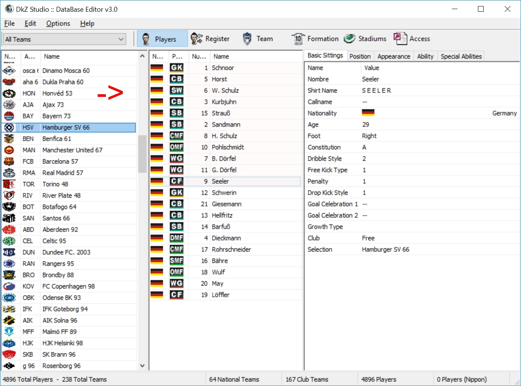Select the Honvéd 53 team row
This screenshot has height=386, width=521.
[x=69, y=93]
